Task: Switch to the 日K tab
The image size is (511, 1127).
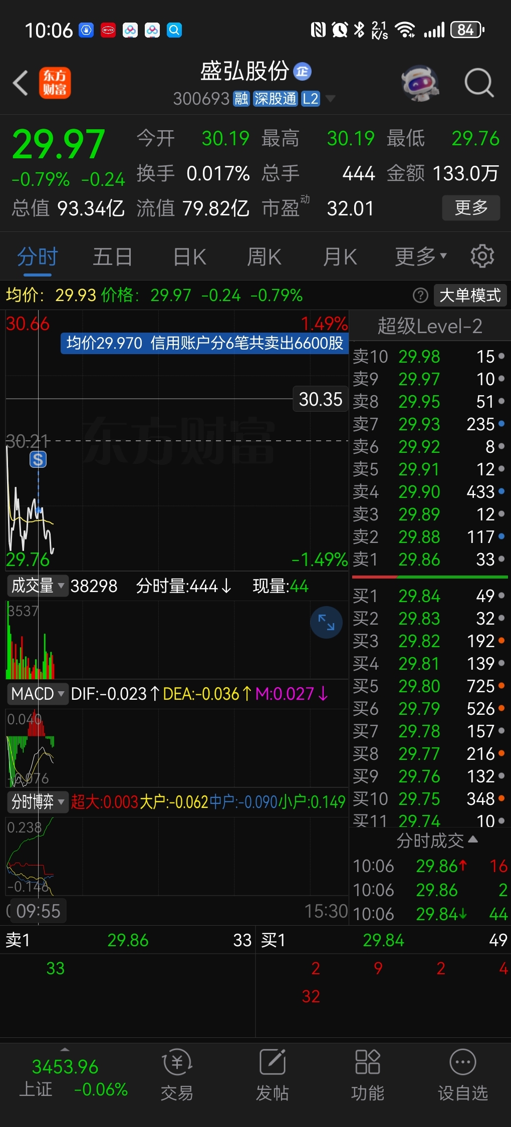Action: point(189,256)
